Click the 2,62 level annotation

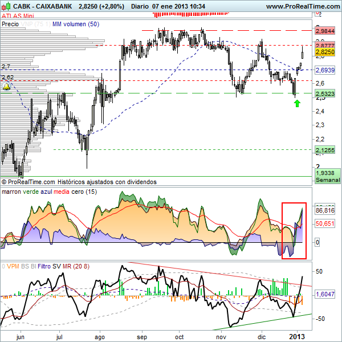pyautogui.click(x=7, y=77)
